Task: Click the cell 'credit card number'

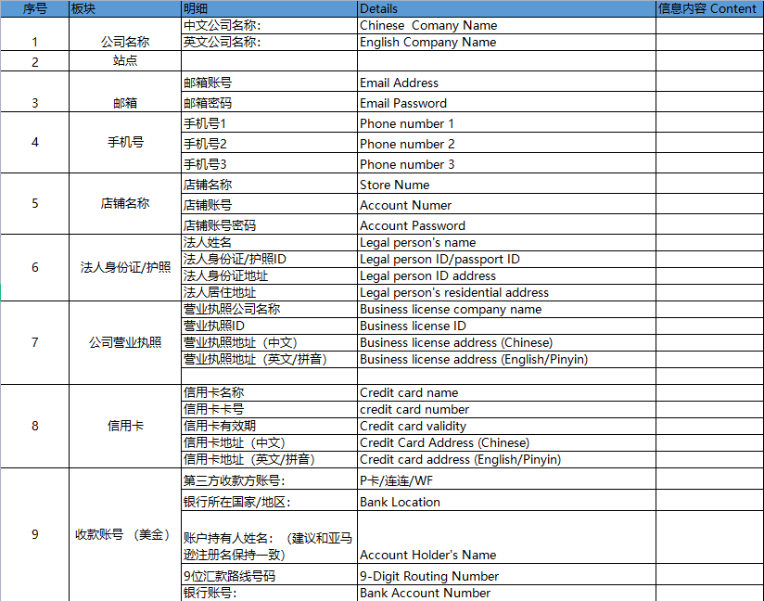Action: (507, 409)
